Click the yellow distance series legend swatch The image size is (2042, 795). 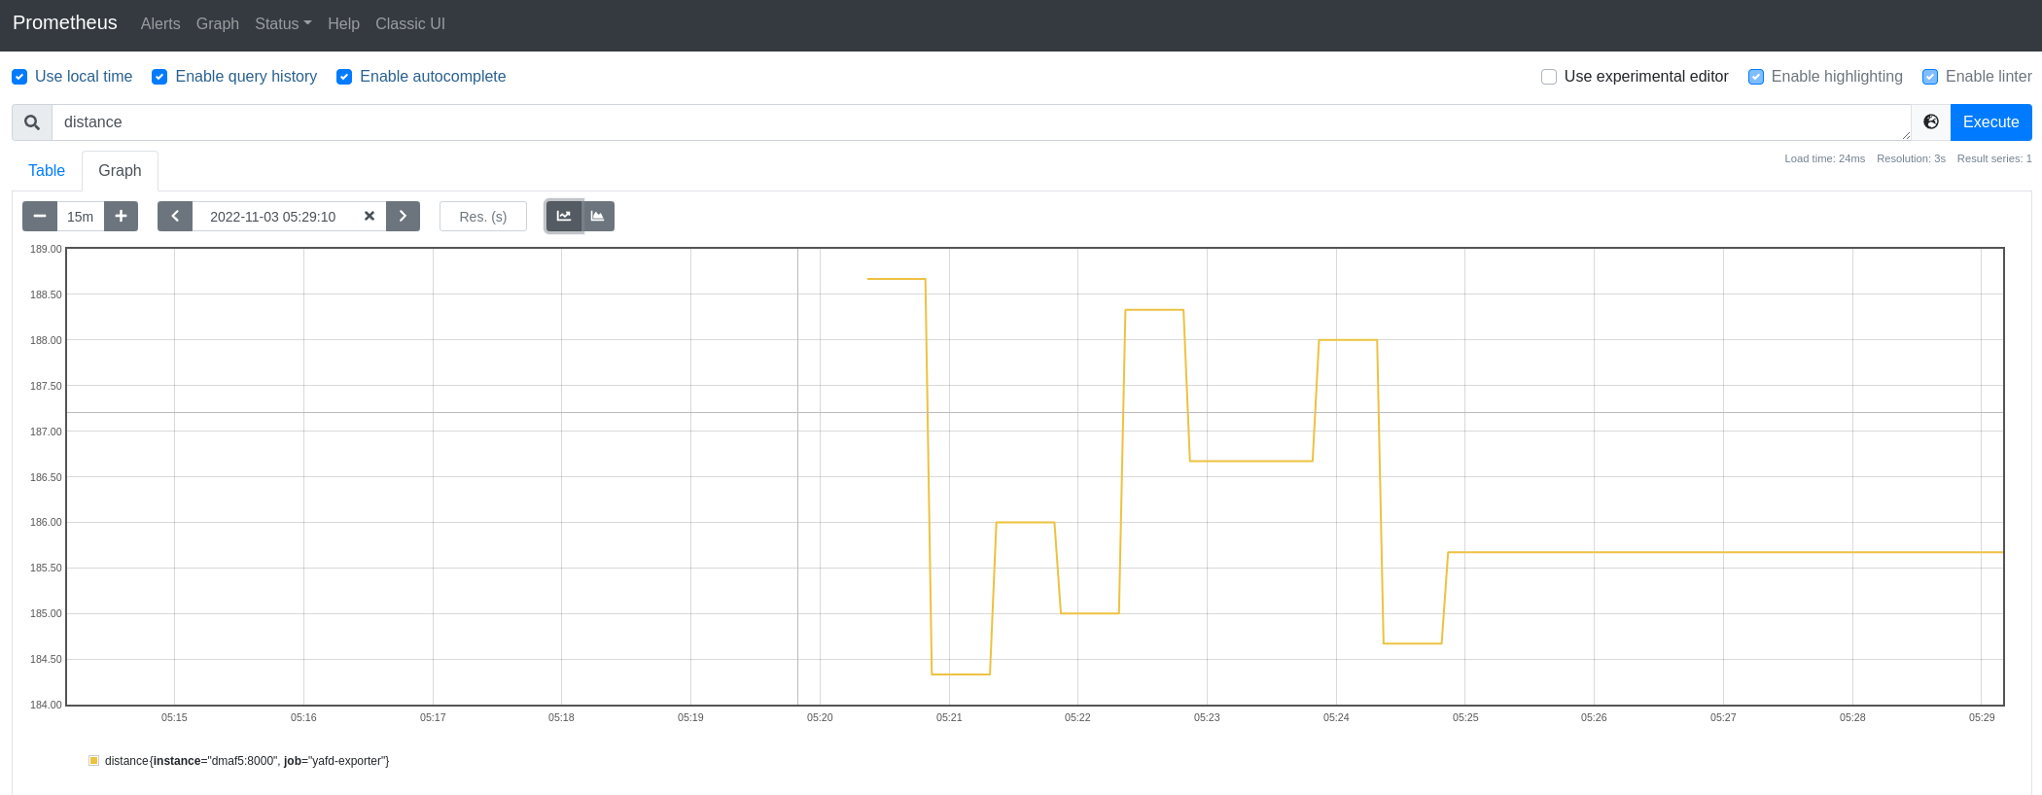point(94,761)
